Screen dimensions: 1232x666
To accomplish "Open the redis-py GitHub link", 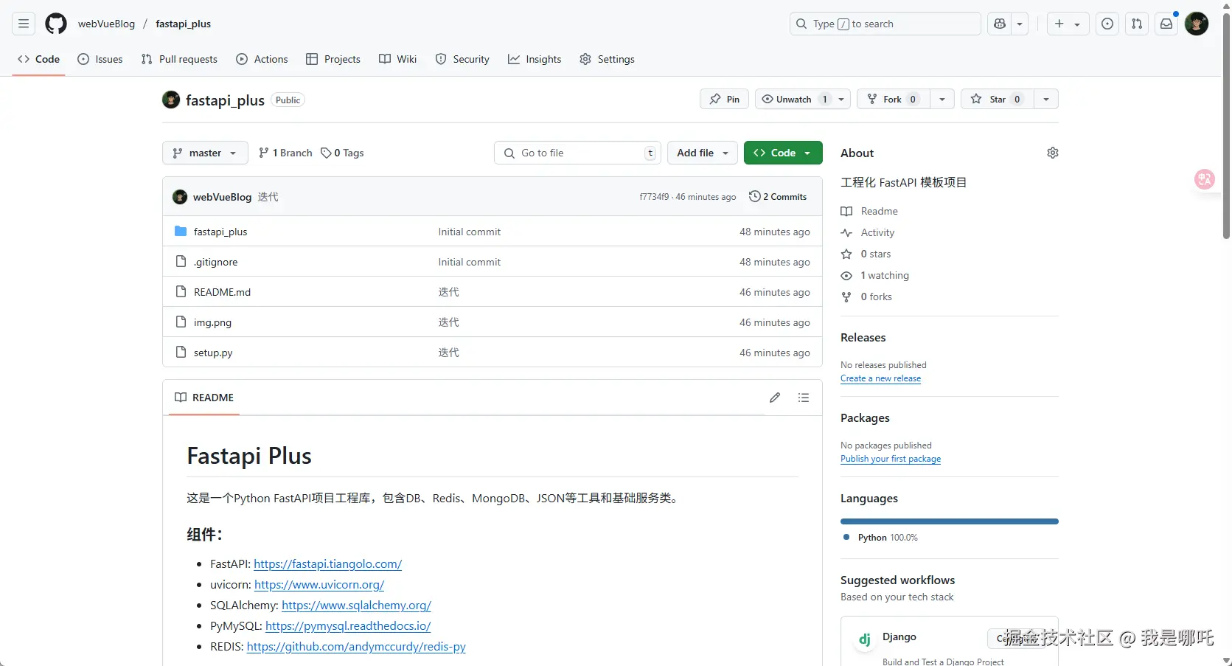I will (356, 647).
